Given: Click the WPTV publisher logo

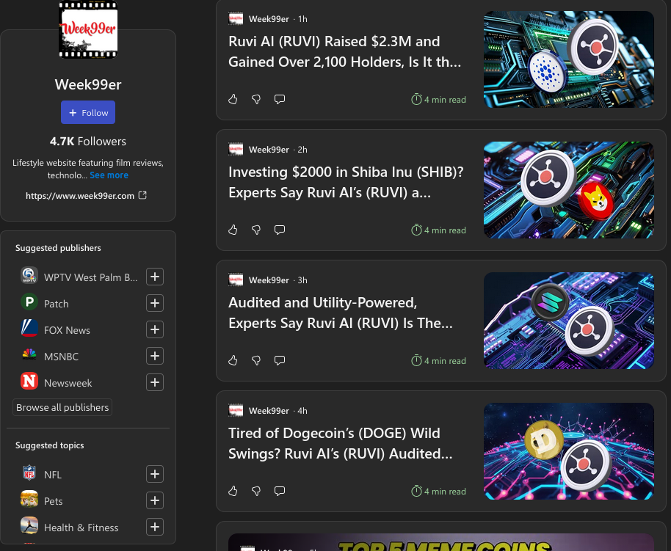Looking at the screenshot, I should pyautogui.click(x=29, y=276).
